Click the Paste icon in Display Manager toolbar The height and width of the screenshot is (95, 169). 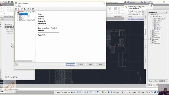[x=25, y=9]
